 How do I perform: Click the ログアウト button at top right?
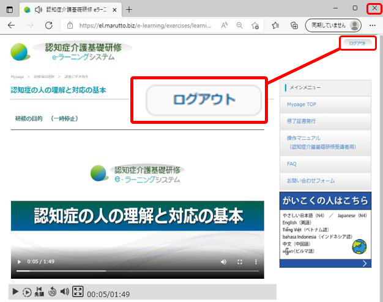[x=357, y=43]
